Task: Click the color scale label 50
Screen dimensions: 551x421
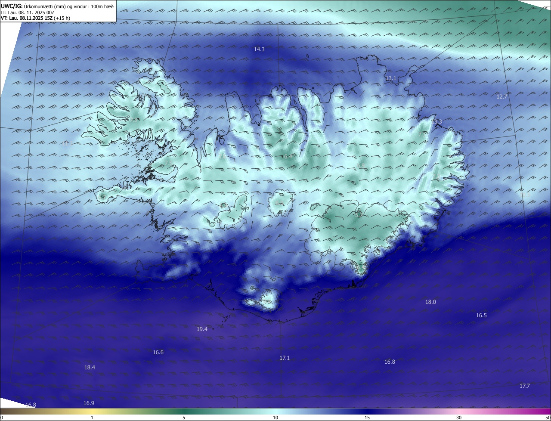Action: tap(548, 418)
